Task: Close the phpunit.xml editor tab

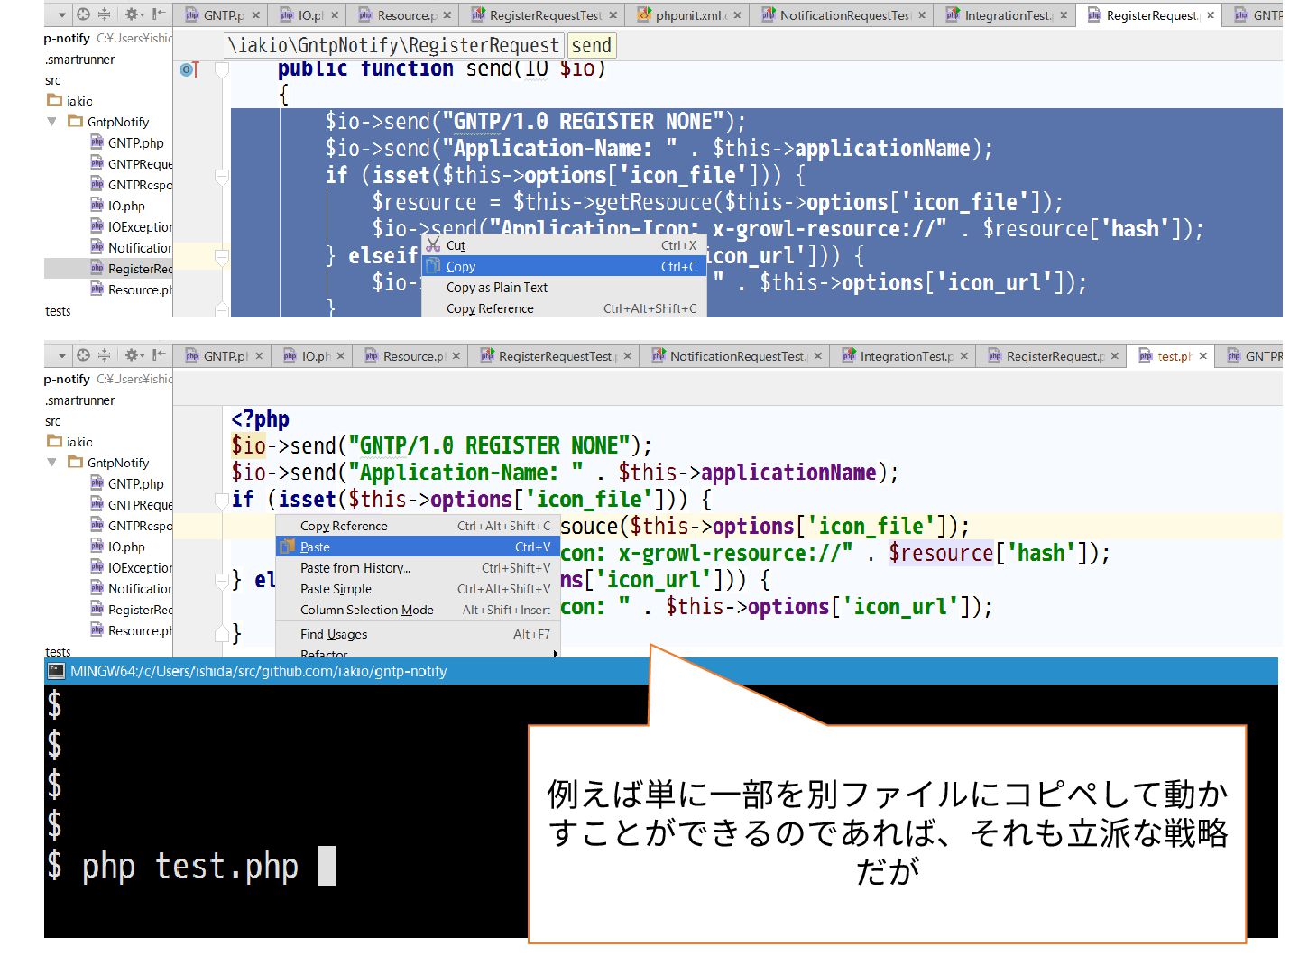Action: pyautogui.click(x=737, y=15)
